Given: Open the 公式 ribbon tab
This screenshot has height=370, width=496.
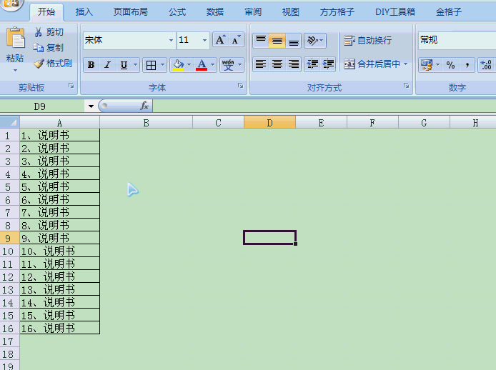Looking at the screenshot, I should pos(177,12).
